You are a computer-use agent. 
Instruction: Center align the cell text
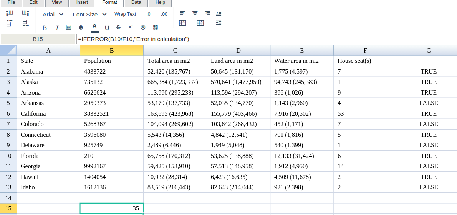pyautogui.click(x=195, y=13)
